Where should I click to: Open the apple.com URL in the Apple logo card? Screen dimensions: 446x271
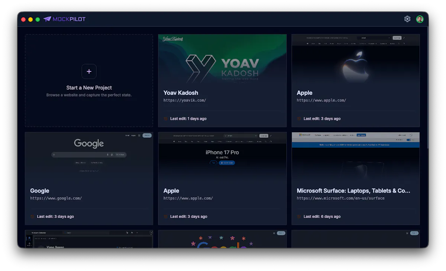321,100
